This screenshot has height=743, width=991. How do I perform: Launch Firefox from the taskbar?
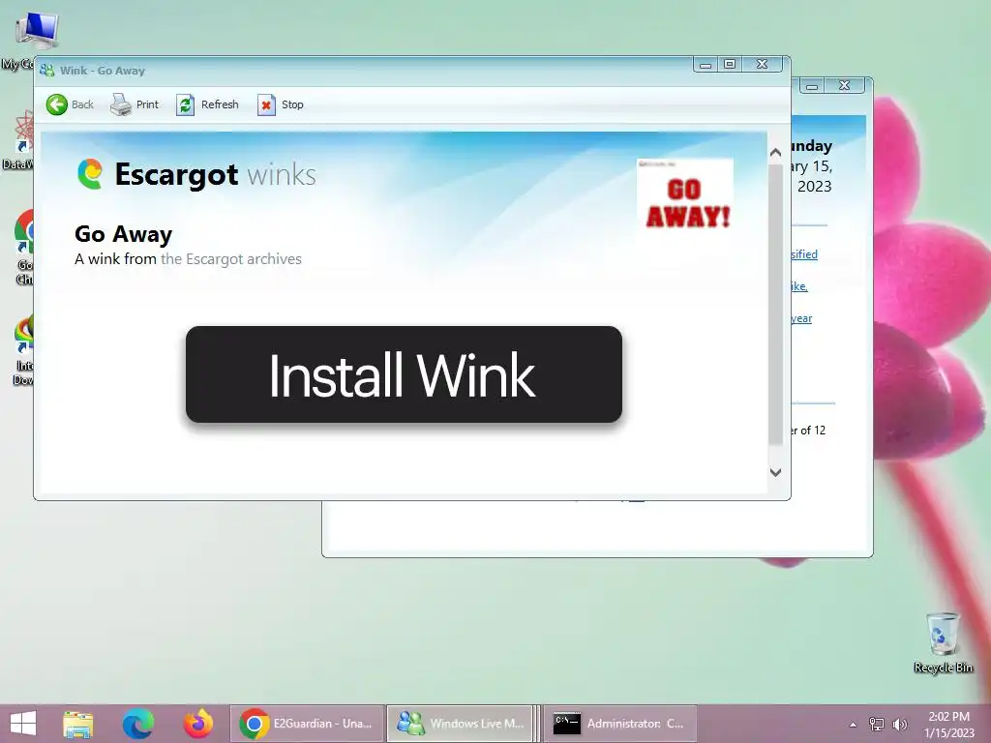[197, 724]
